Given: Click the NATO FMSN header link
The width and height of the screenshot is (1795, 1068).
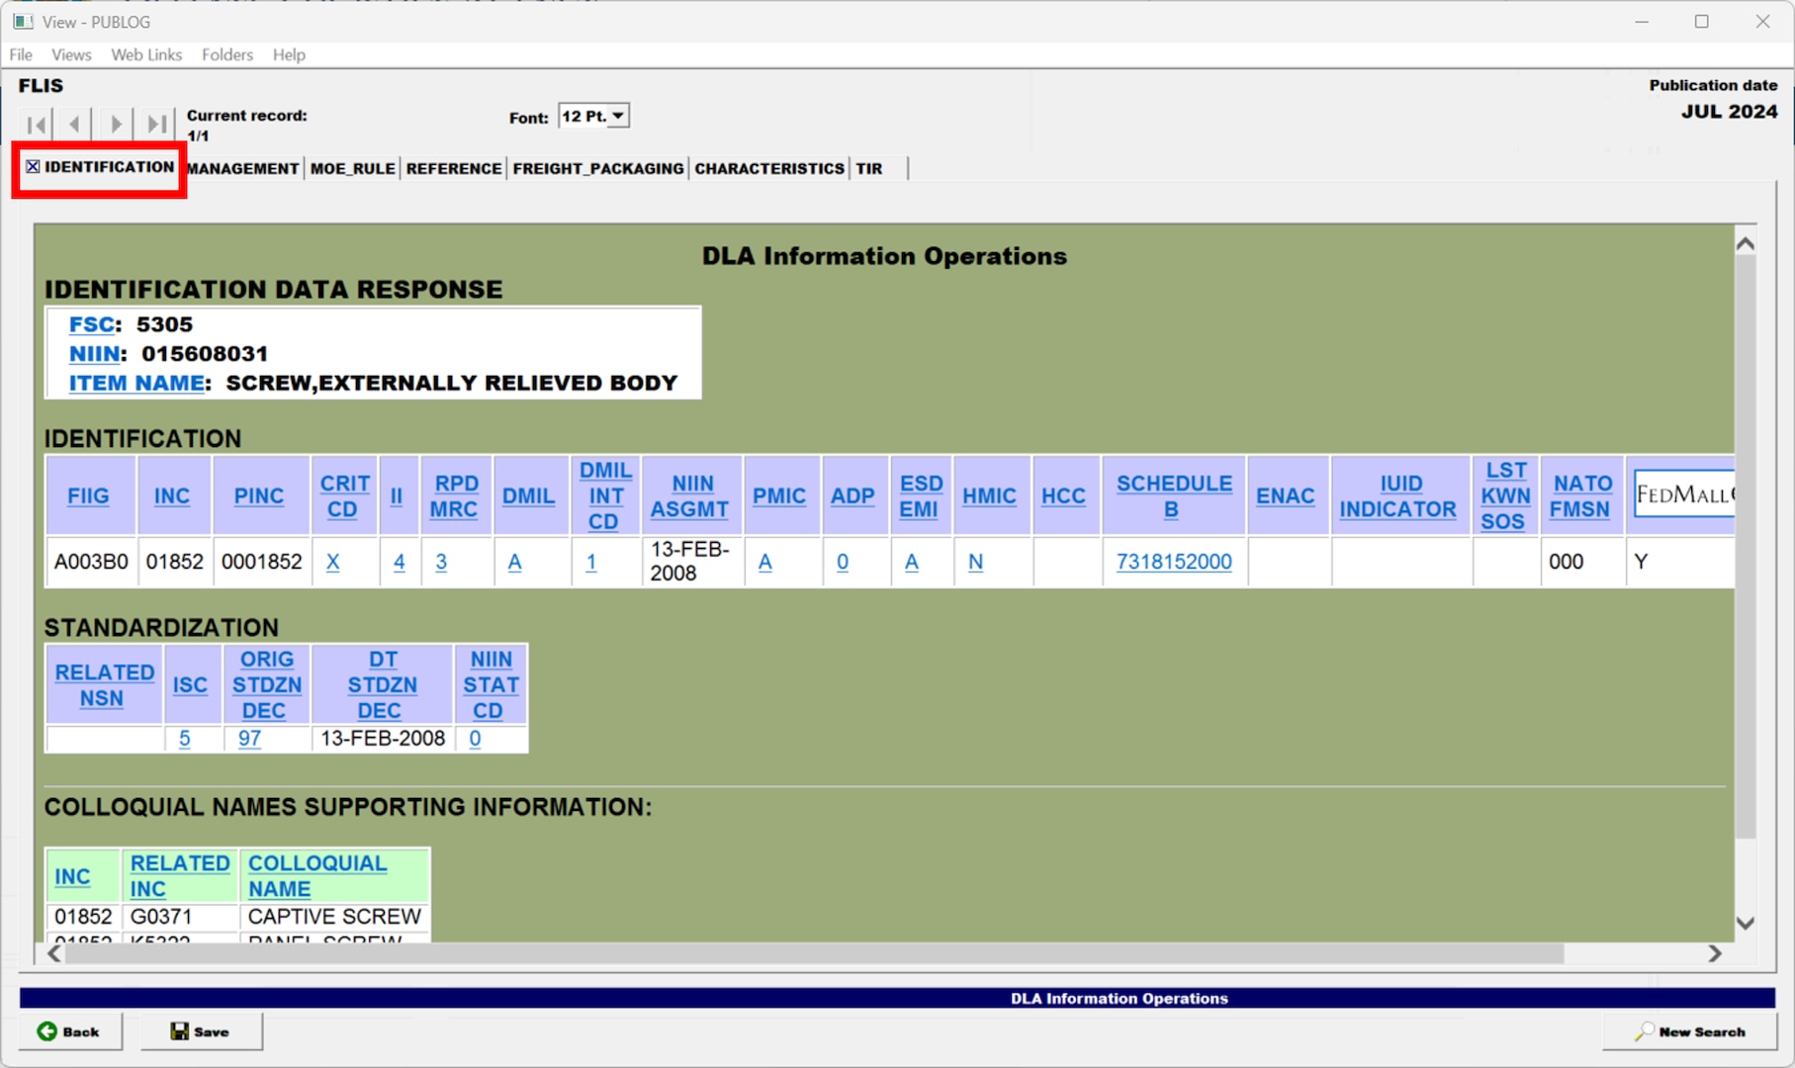Looking at the screenshot, I should tap(1581, 496).
